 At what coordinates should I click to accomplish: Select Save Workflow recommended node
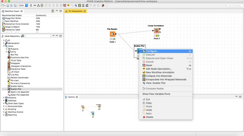[x=12, y=21]
